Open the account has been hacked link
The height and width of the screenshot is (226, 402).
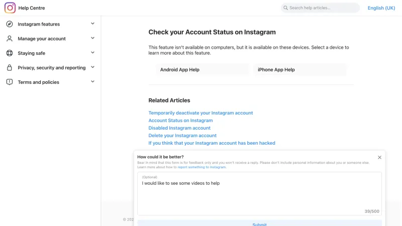[212, 143]
